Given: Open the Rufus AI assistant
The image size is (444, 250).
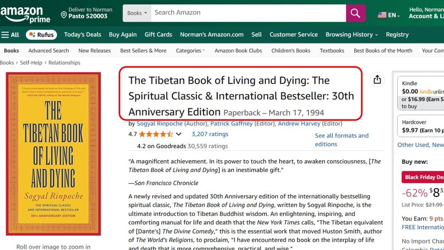Looking at the screenshot, I should pos(41,34).
